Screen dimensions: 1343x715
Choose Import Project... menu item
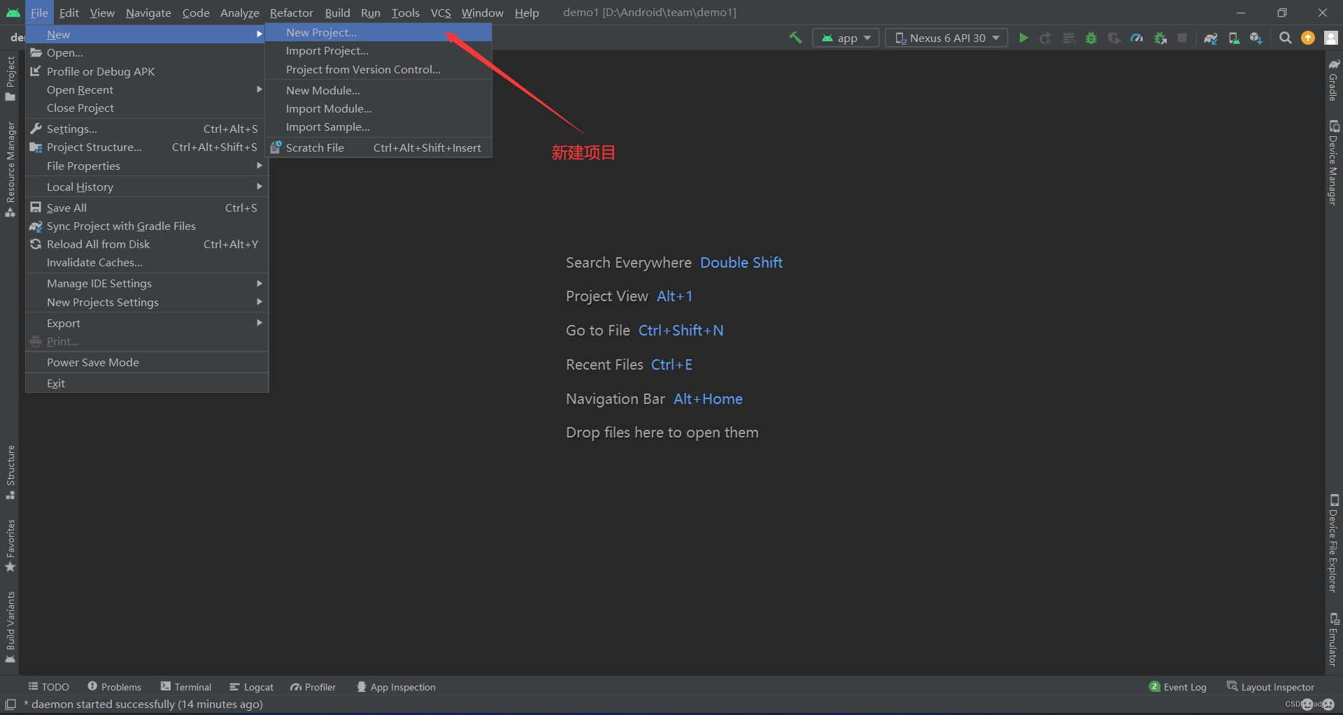pyautogui.click(x=378, y=50)
